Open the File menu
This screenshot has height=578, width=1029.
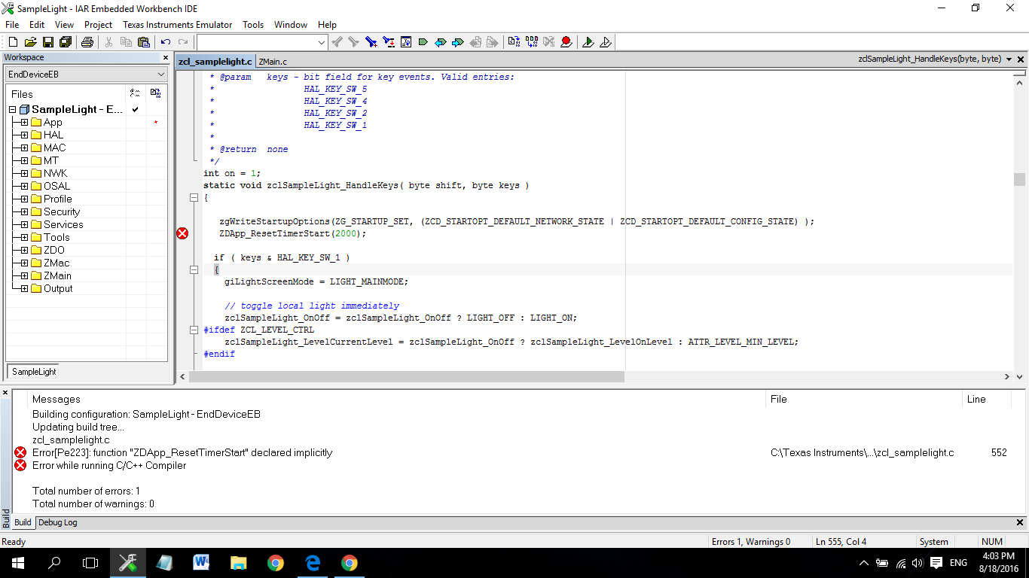point(12,25)
